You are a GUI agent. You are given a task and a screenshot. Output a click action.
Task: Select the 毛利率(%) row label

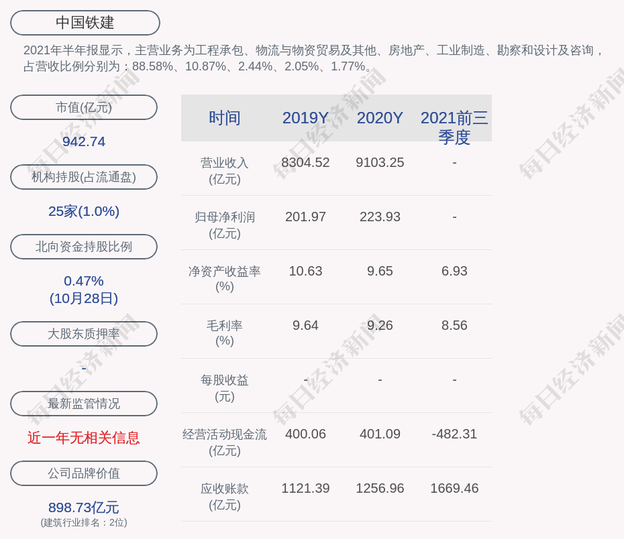225,333
